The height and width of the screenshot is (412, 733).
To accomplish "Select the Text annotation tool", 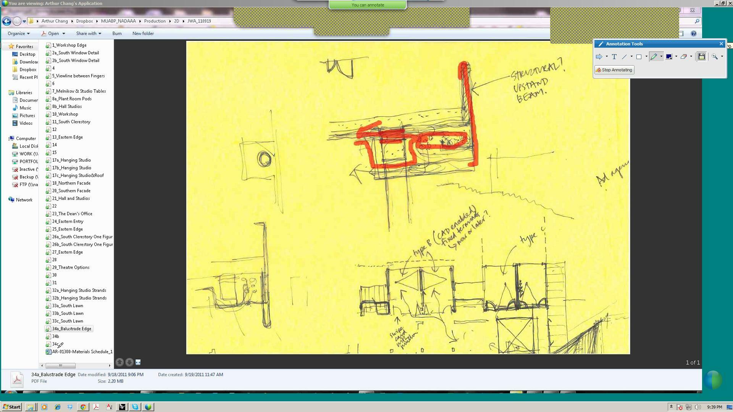I will coord(614,56).
